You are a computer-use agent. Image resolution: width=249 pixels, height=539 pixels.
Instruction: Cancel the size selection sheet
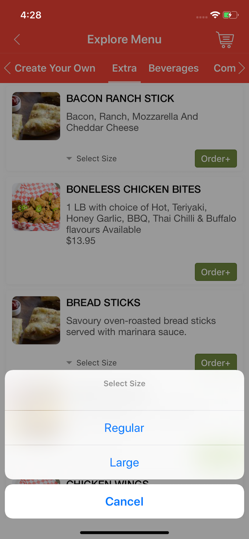pyautogui.click(x=124, y=501)
